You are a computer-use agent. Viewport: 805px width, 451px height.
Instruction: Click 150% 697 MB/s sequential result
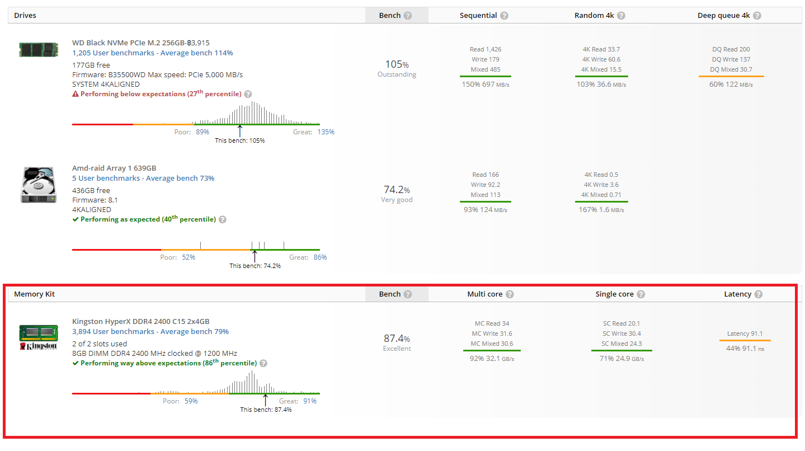pos(486,84)
